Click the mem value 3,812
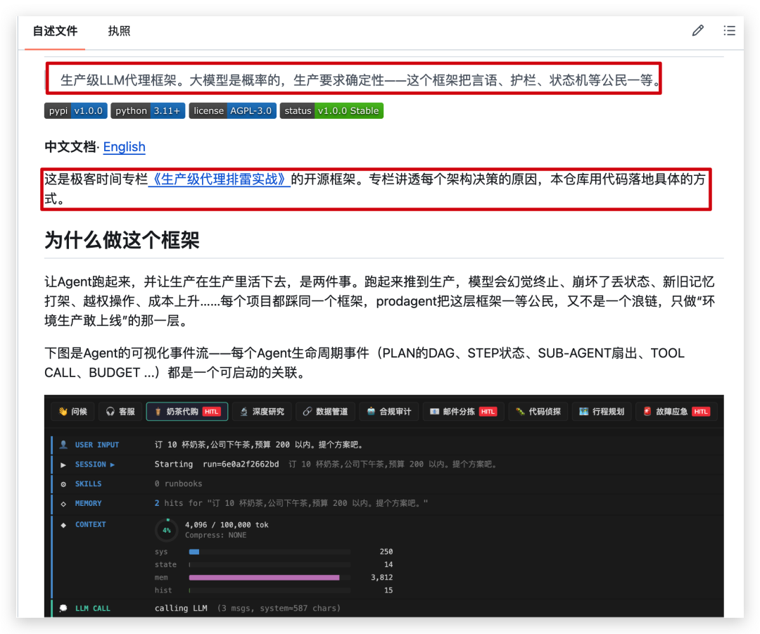760x634 pixels. coord(382,577)
